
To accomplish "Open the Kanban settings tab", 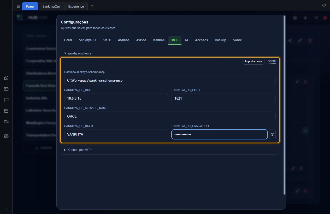I will 159,40.
